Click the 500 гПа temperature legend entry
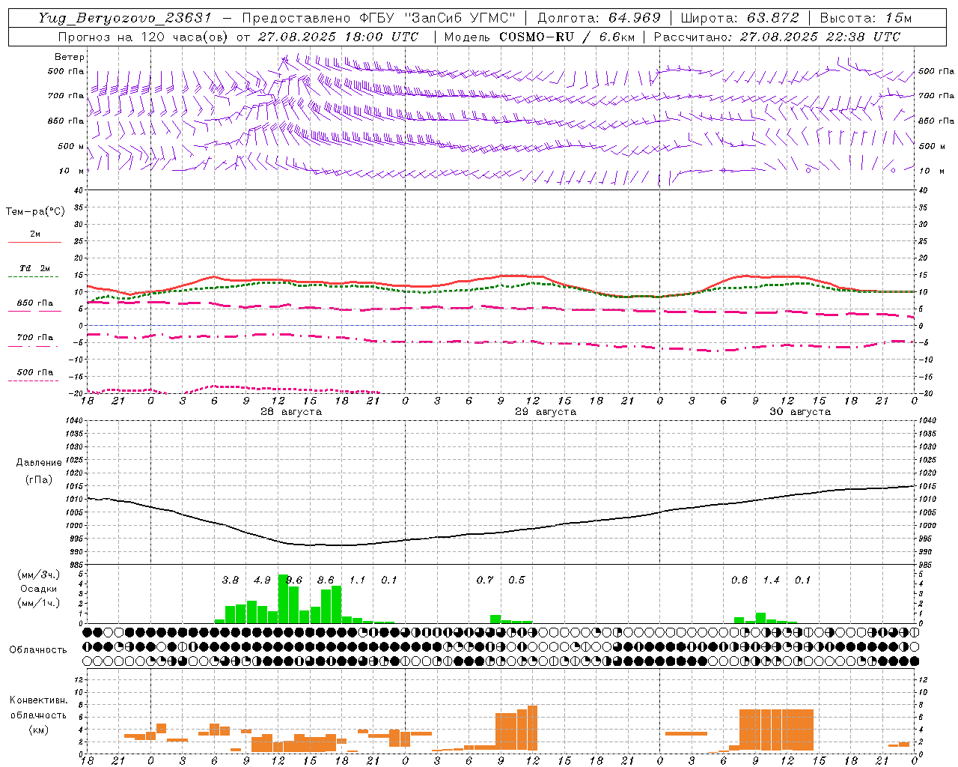Viewport: 958px width, 767px height. [34, 372]
